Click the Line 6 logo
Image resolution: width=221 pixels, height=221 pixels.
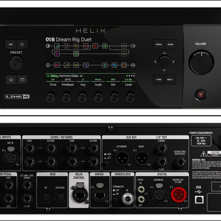[17, 97]
